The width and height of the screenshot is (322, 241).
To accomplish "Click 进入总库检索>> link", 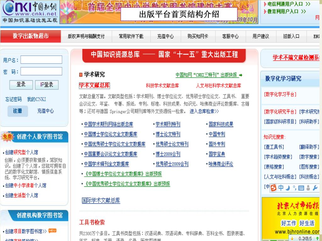I will coord(204,111).
